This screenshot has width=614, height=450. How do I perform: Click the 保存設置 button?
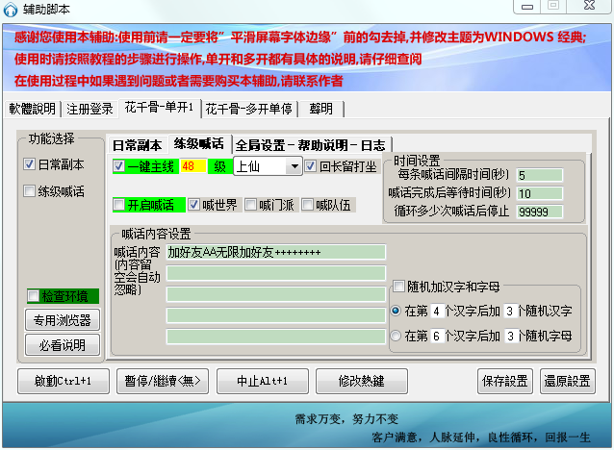point(504,381)
